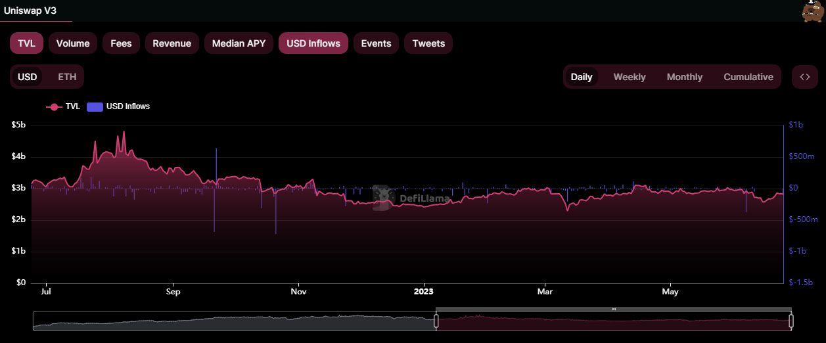This screenshot has height=343, width=826.
Task: Disable the USD Inflows metric
Action: (313, 43)
